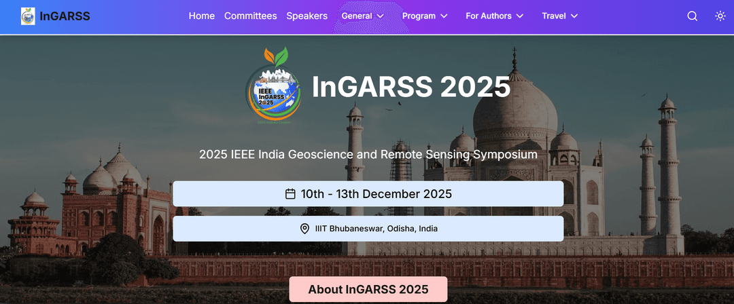Click the About InGARSS 2025 button

(x=368, y=289)
